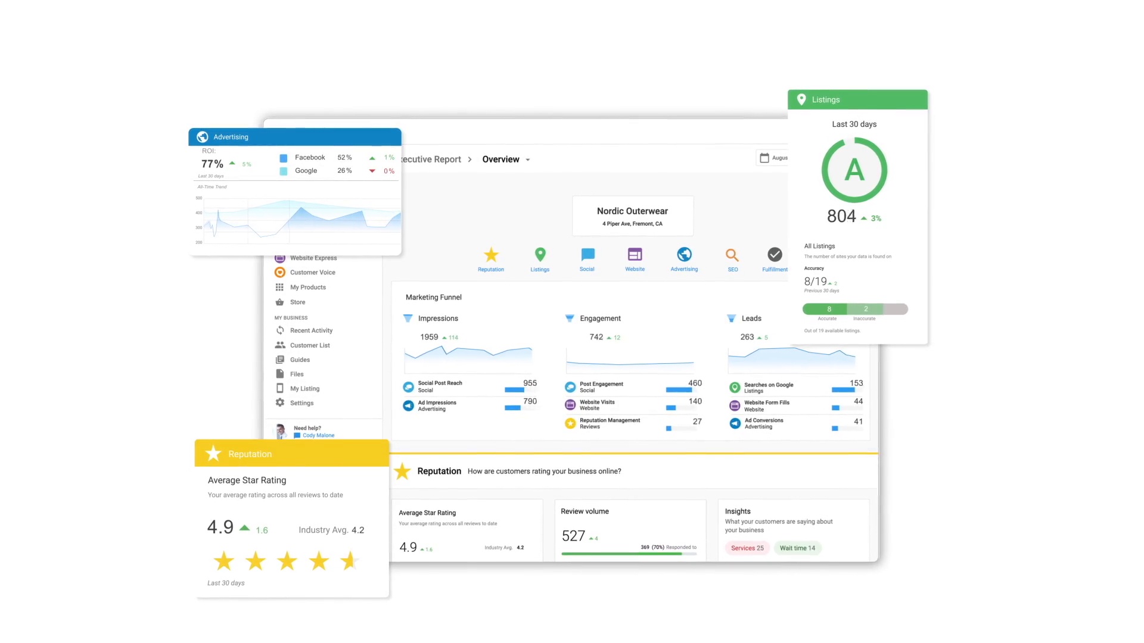Select the Fulfillment checkmark icon
The width and height of the screenshot is (1144, 643).
pos(775,255)
